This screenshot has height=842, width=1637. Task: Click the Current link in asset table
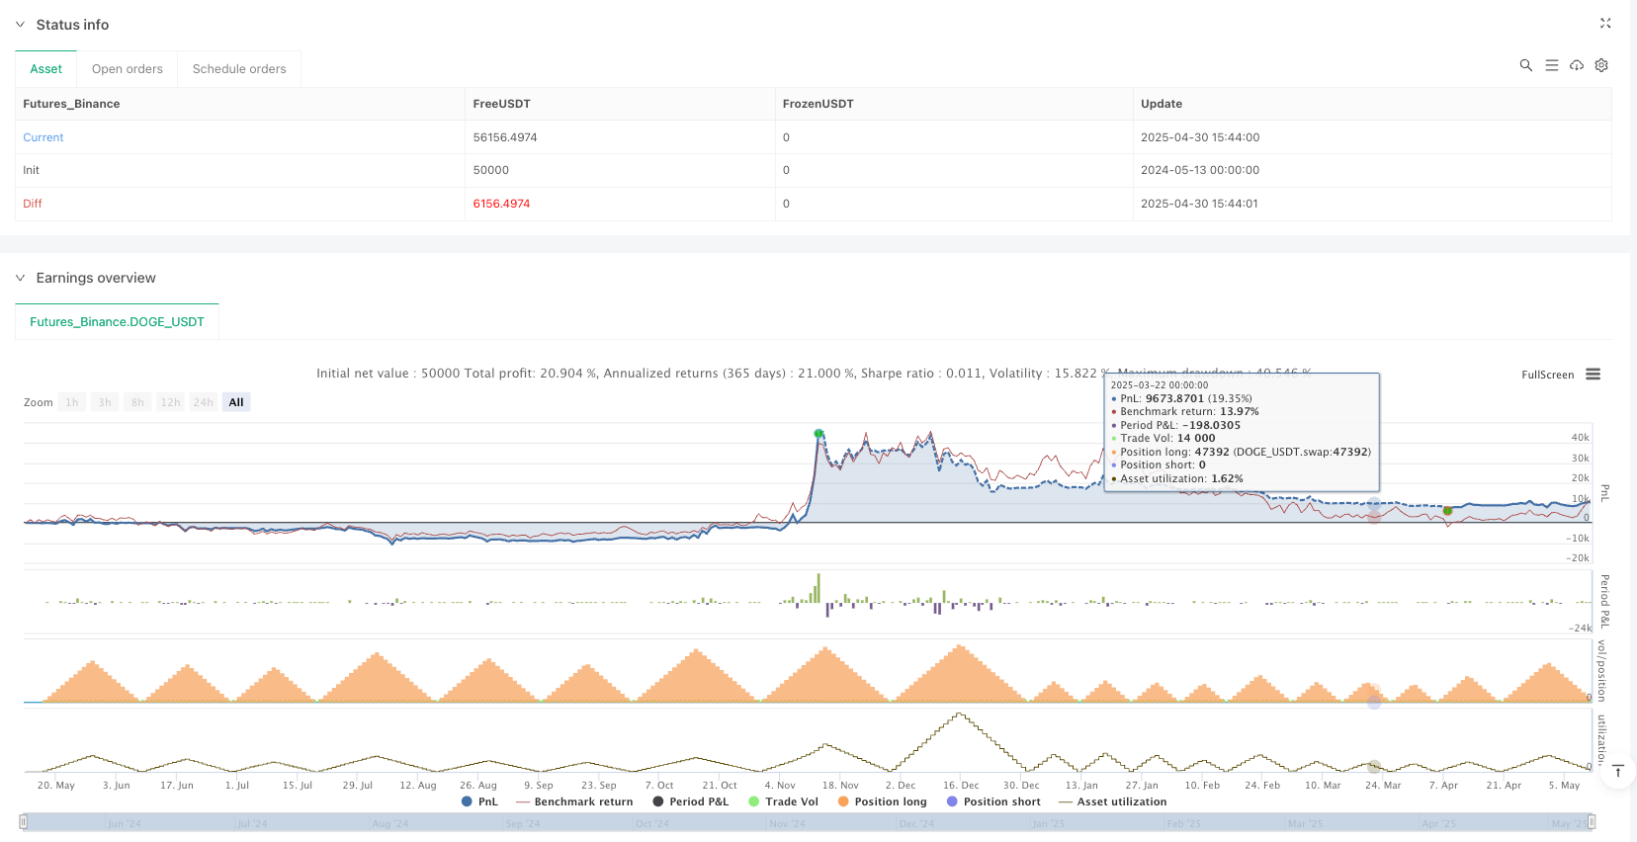coord(43,137)
